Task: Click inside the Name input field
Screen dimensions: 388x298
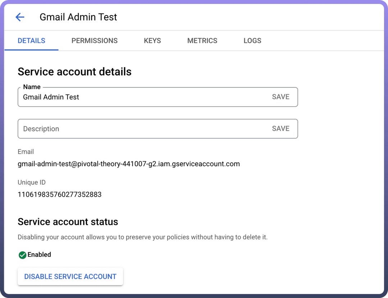Action: [144, 97]
